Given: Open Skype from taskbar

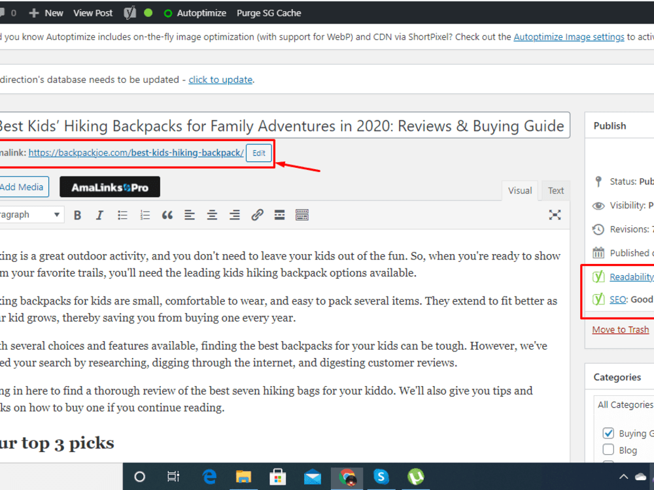Looking at the screenshot, I should (x=381, y=476).
